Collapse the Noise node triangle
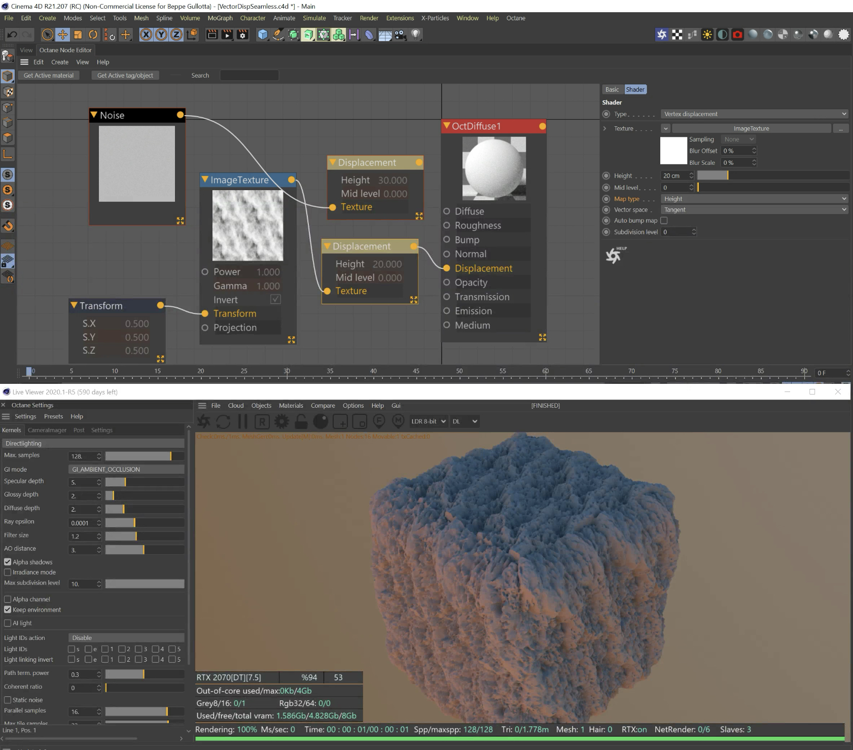853x750 pixels. (94, 115)
